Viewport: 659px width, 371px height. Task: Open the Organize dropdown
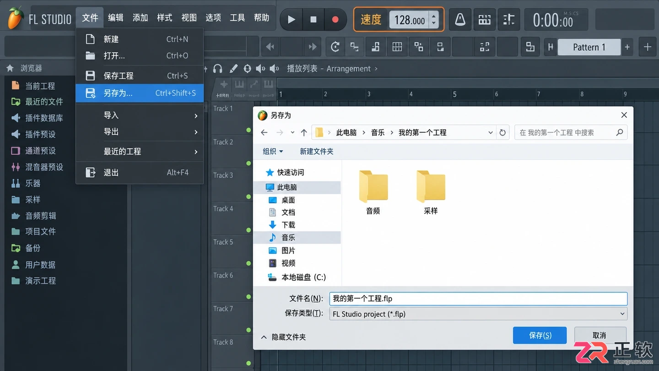[x=273, y=151]
